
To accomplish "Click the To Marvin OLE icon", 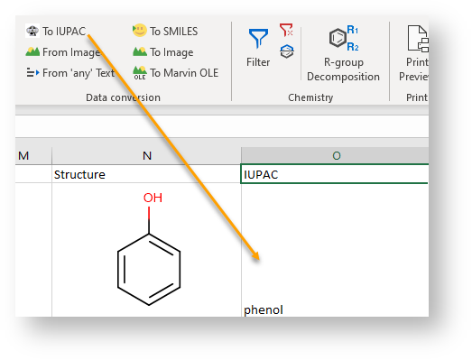I will [x=140, y=73].
